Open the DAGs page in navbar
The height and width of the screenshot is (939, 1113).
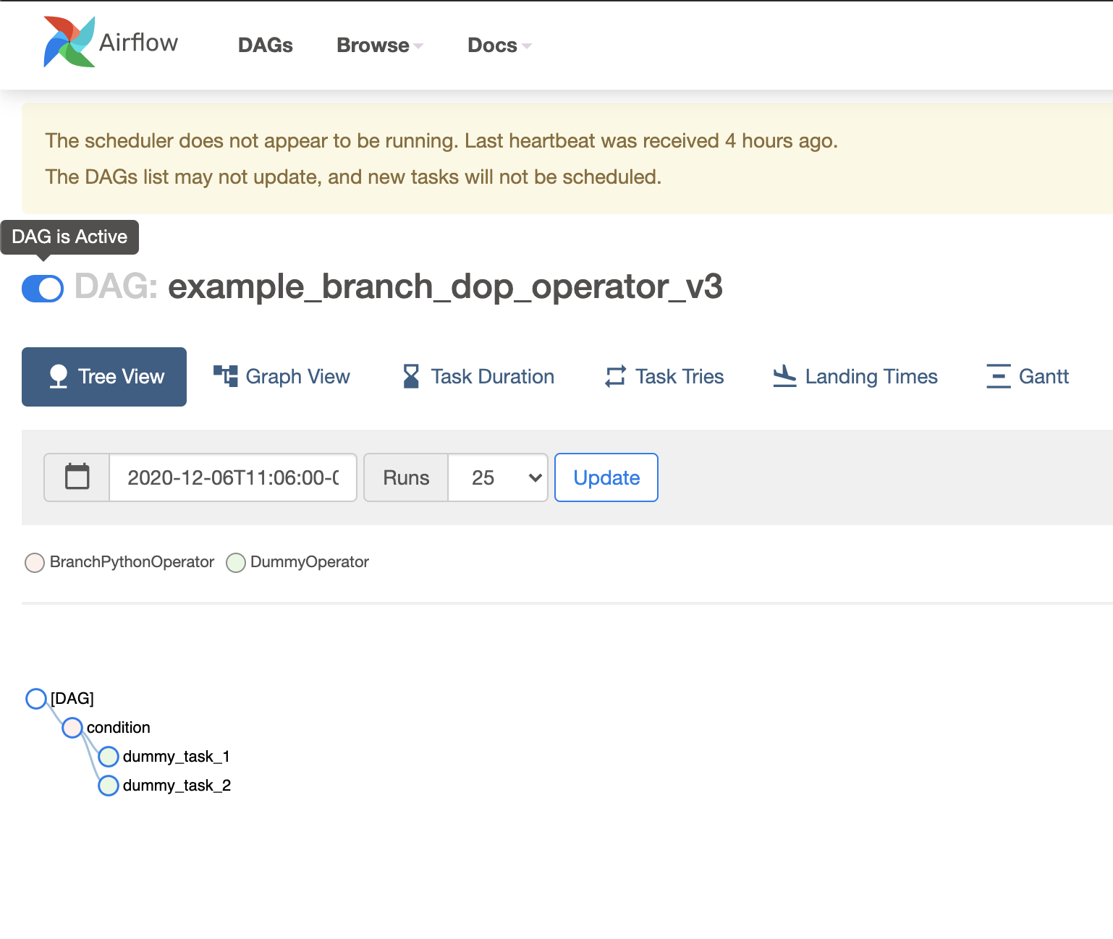[266, 45]
